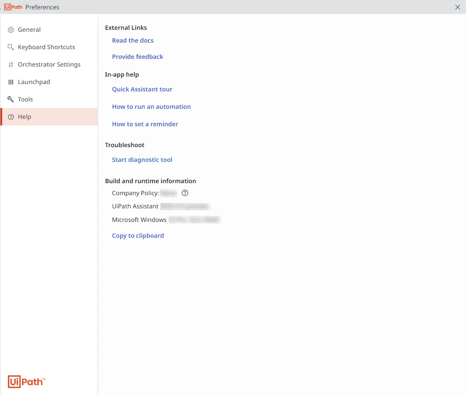This screenshot has height=395, width=466.
Task: Click the In-app help heading
Action: tap(122, 75)
